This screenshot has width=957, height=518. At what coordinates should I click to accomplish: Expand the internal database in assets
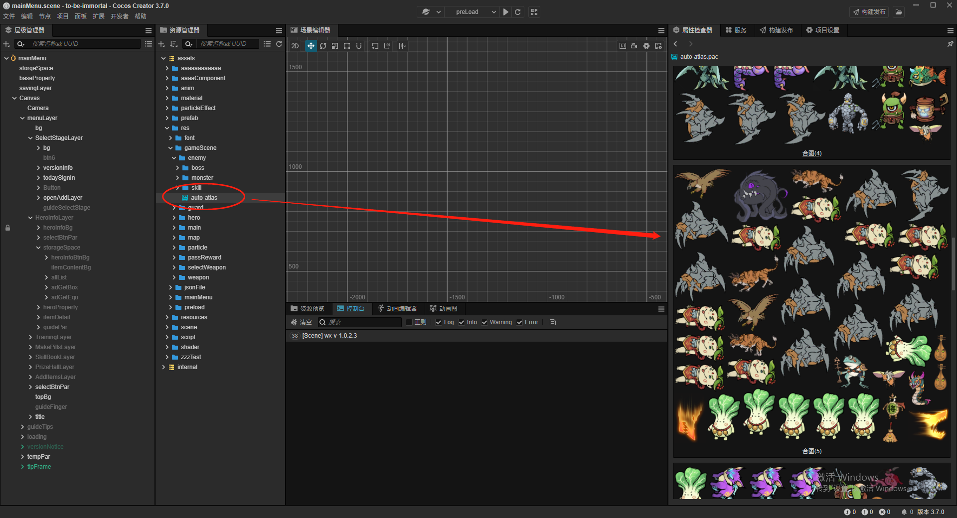(163, 367)
